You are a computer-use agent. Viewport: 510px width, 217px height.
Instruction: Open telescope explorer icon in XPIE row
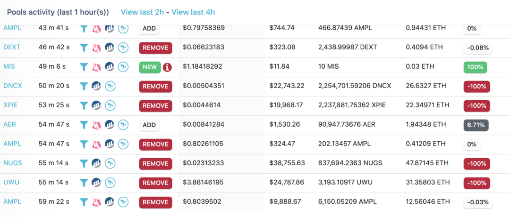pos(110,105)
